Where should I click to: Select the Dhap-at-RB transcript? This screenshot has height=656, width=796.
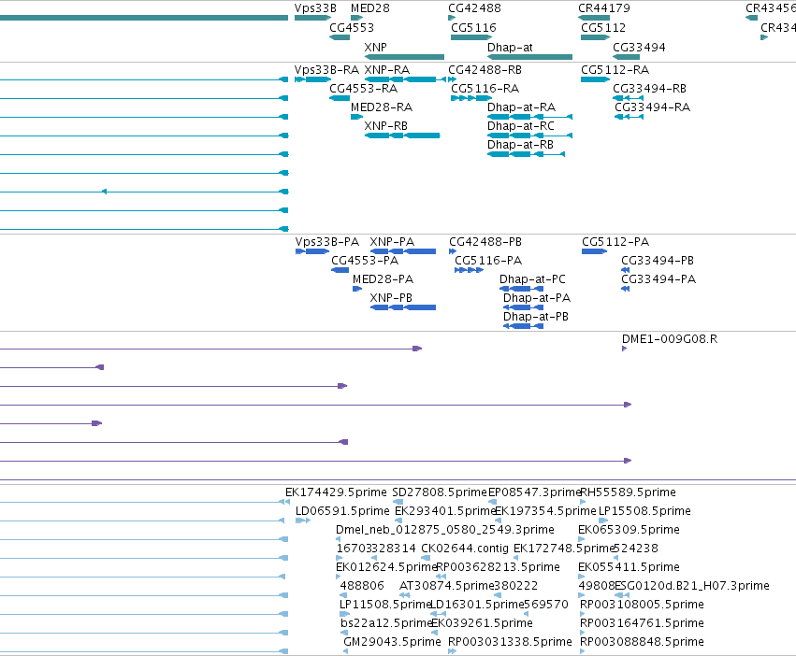(526, 154)
